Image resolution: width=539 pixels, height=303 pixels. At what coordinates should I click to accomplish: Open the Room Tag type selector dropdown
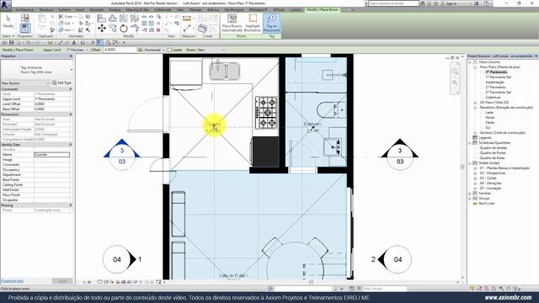pyautogui.click(x=72, y=70)
